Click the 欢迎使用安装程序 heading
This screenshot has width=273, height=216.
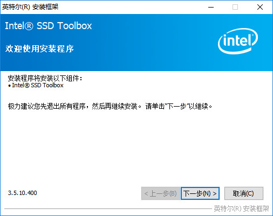[39, 48]
